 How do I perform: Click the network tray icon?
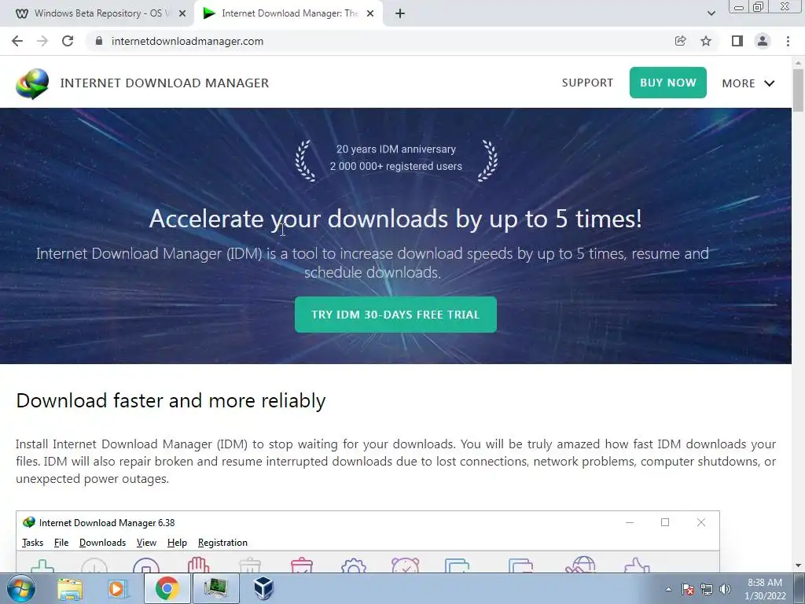point(707,589)
